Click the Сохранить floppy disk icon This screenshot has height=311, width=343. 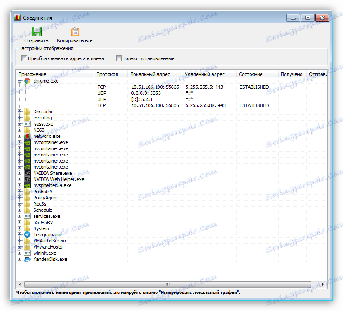[36, 32]
